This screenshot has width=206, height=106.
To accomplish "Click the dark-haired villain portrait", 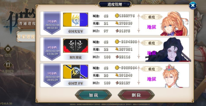I will pyautogui.click(x=168, y=50).
